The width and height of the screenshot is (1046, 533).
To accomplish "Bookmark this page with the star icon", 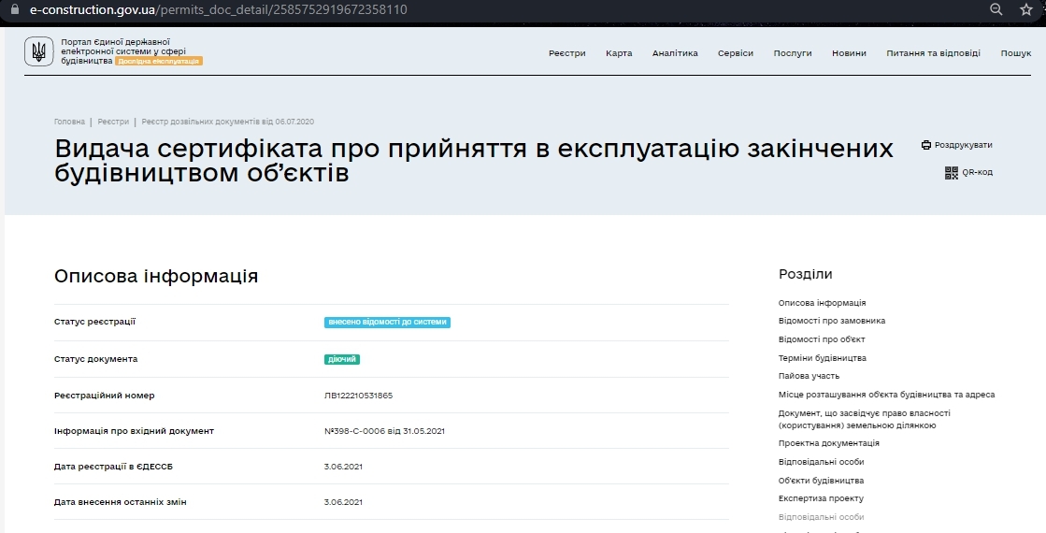I will pyautogui.click(x=1026, y=9).
